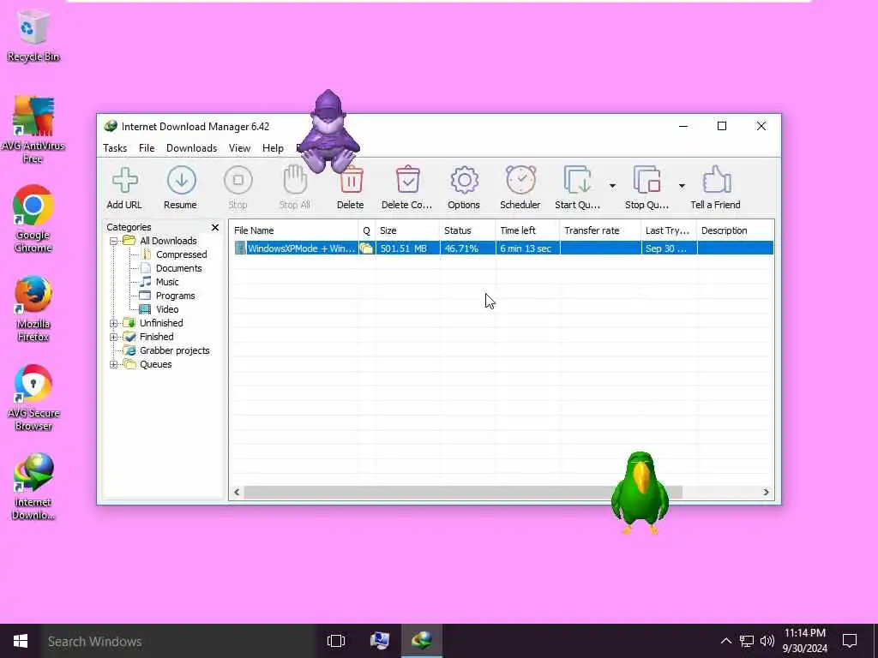Expand the Finished category

tap(114, 337)
